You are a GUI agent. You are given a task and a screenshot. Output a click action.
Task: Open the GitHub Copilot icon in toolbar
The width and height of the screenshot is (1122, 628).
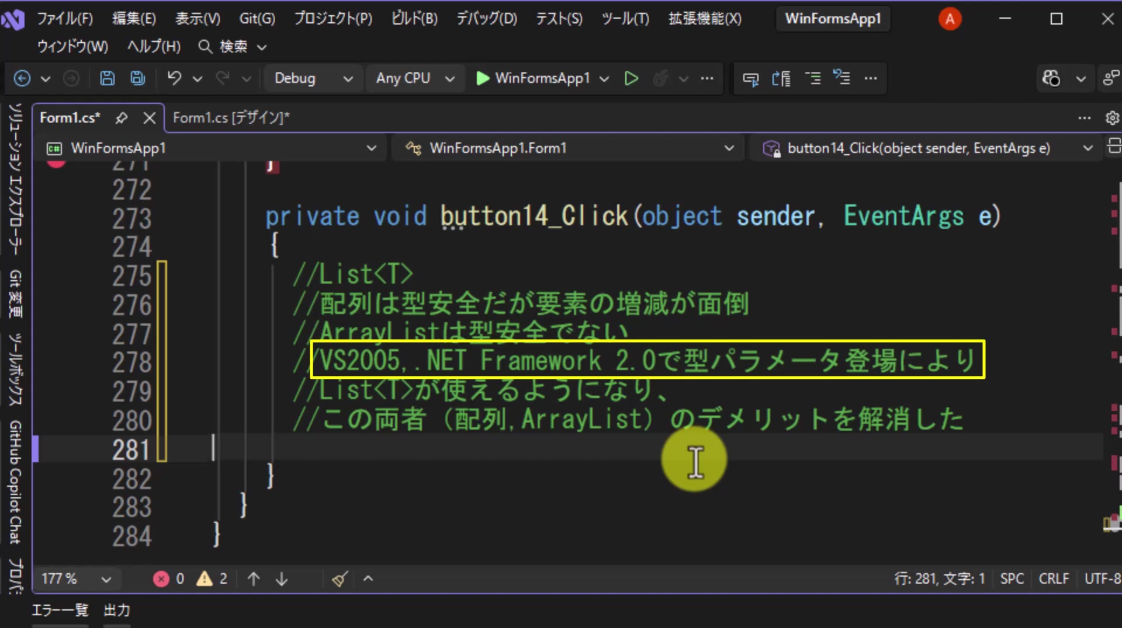coord(1051,78)
